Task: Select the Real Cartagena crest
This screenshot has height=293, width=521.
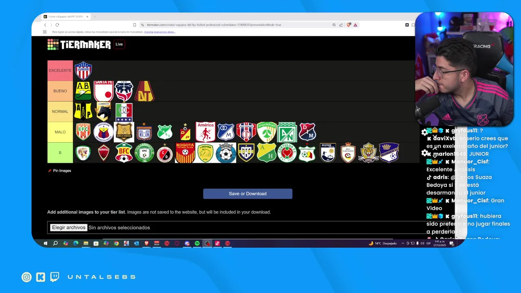Action: point(348,153)
